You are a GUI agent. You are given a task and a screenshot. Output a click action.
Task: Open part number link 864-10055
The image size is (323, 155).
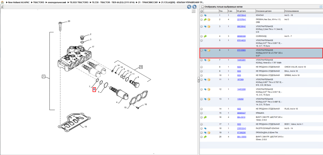click(242, 137)
